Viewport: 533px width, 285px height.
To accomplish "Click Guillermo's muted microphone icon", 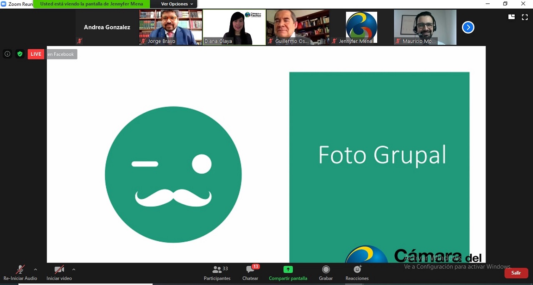I will [271, 41].
